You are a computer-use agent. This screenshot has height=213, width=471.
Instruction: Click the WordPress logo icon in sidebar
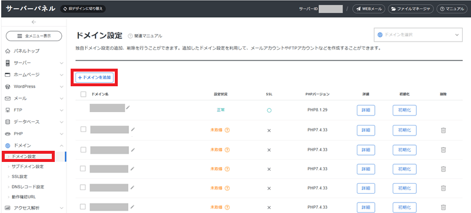(8, 87)
